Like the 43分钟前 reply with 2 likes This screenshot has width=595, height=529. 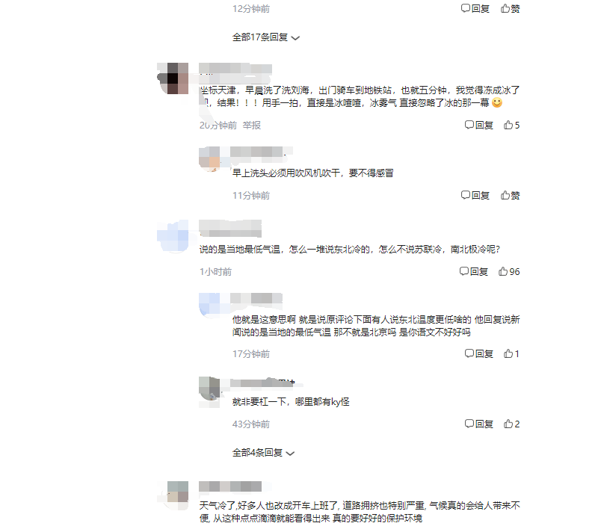[x=511, y=424]
